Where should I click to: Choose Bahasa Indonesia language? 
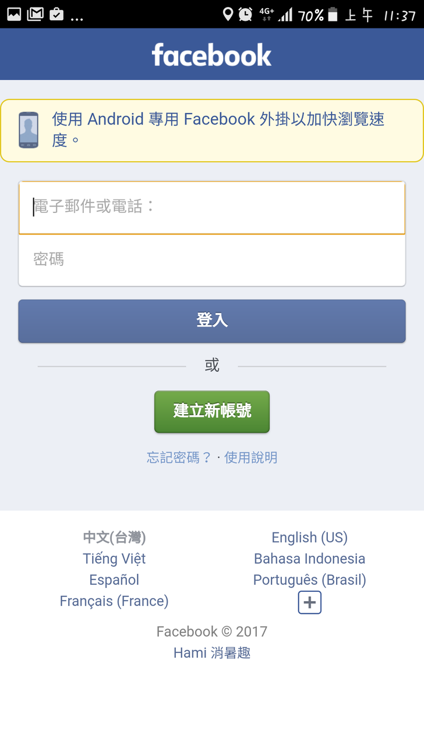pyautogui.click(x=309, y=559)
